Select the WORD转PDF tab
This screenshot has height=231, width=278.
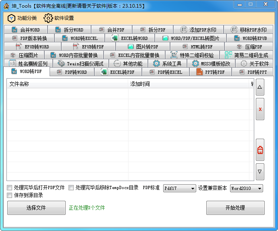coord(27,71)
